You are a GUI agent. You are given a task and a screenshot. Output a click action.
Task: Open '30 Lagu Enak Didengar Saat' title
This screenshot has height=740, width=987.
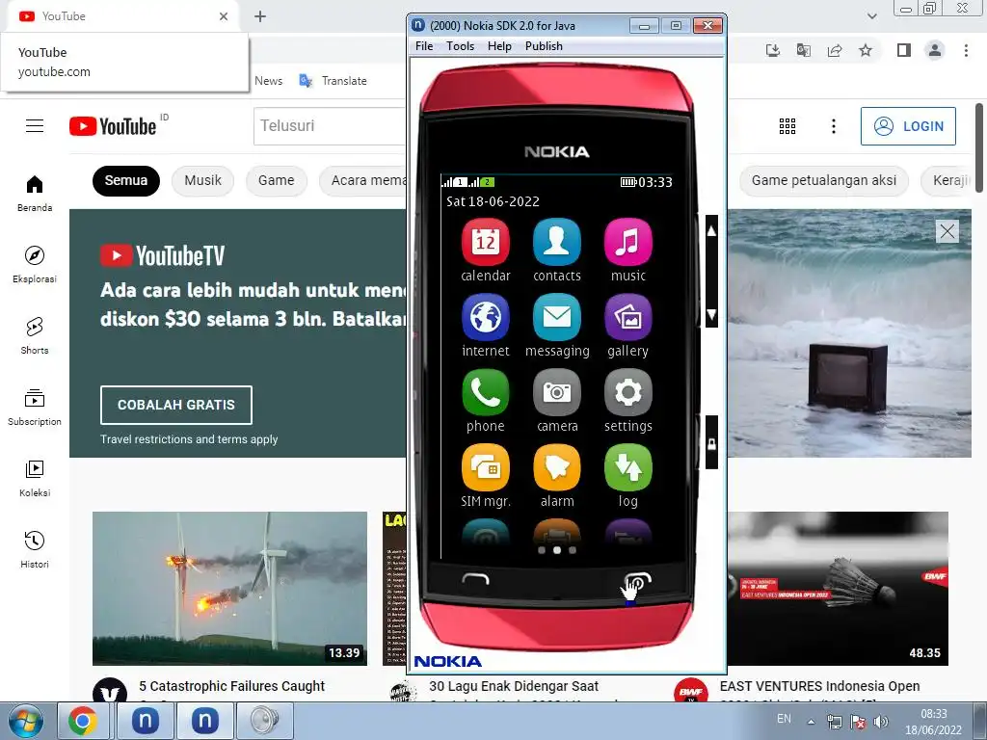tap(514, 686)
